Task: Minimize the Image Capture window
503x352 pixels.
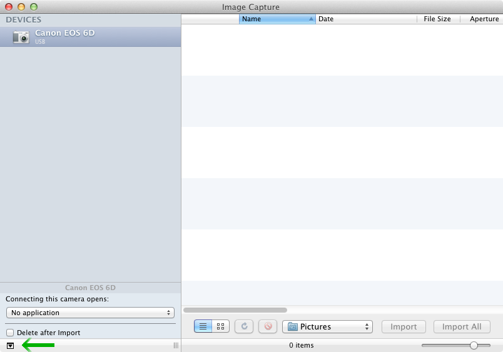Action: [x=21, y=7]
